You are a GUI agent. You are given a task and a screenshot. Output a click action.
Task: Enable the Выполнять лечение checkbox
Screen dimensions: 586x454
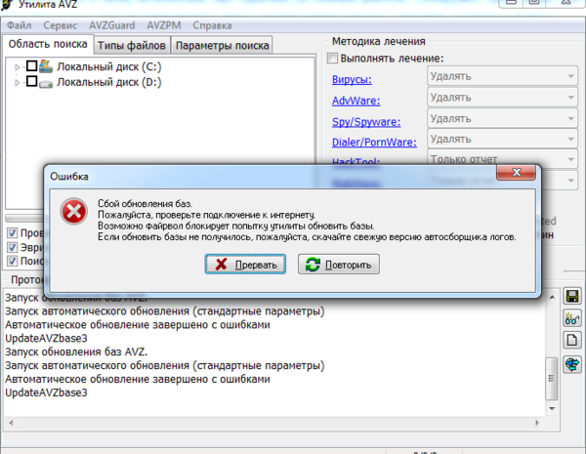tap(332, 59)
